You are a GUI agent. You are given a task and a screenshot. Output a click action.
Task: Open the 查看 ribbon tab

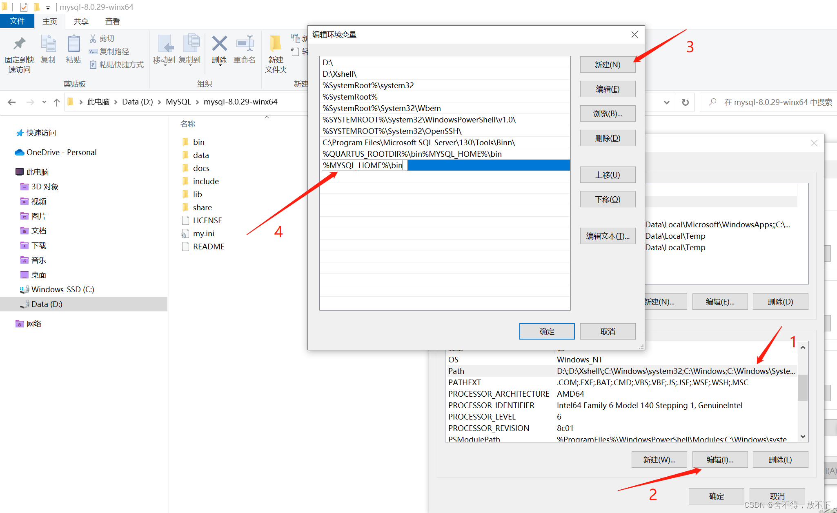tap(112, 21)
